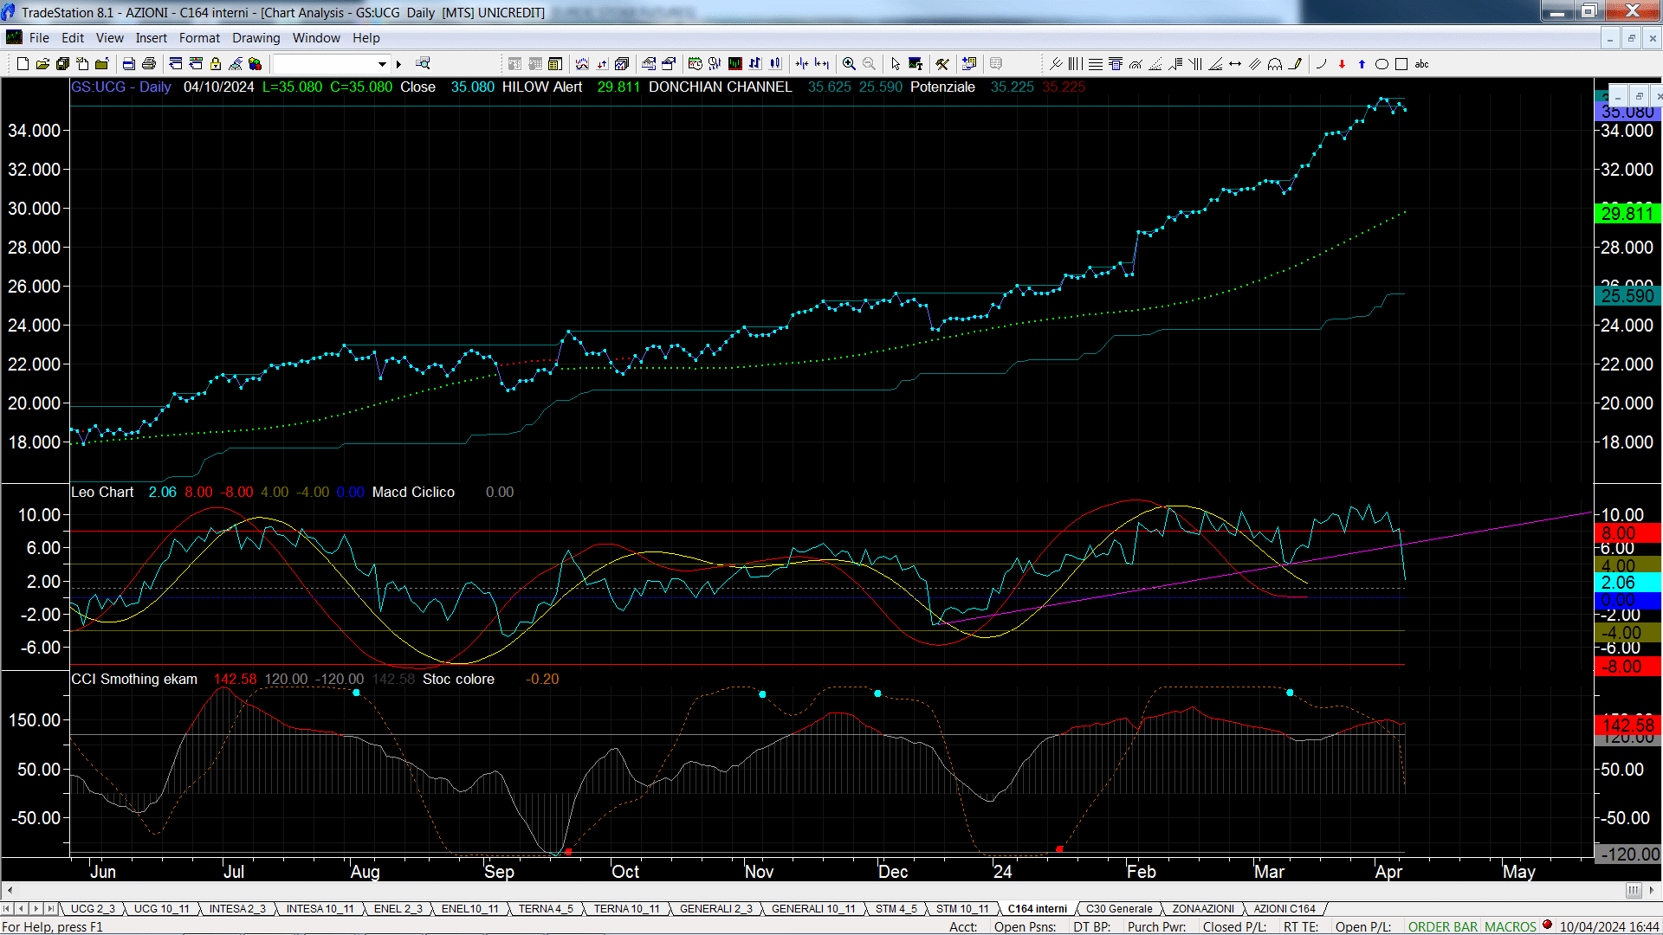1663x935 pixels.
Task: Switch to the ZONAAZIONI tab
Action: coord(1203,908)
